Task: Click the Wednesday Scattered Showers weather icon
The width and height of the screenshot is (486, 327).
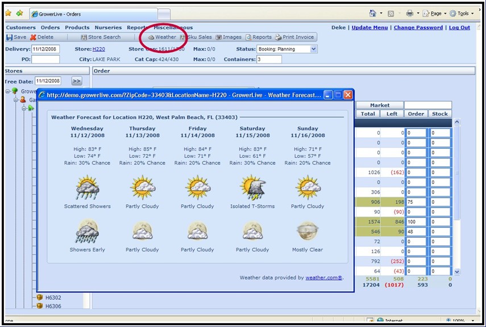Action: pos(88,188)
